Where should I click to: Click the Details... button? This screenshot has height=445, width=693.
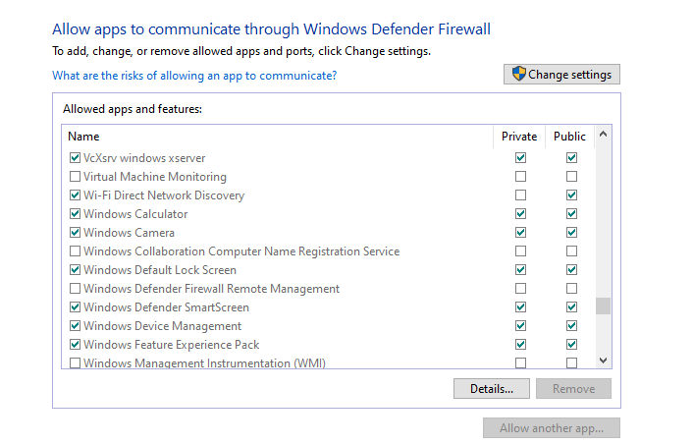(x=492, y=388)
